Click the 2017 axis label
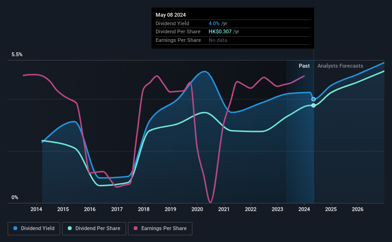 click(x=117, y=209)
